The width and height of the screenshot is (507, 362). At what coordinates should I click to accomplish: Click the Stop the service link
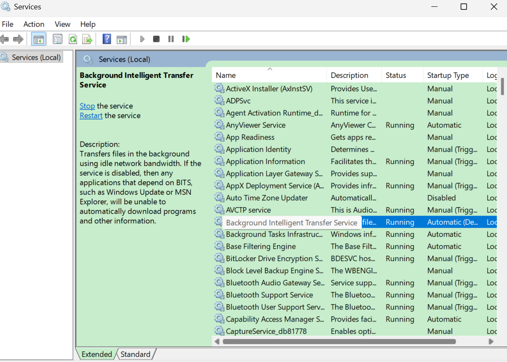[87, 106]
